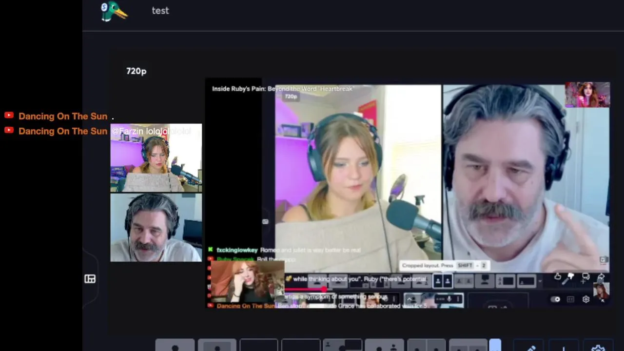624x351 pixels.
Task: Click the share arrow icon in the embedded stream
Action: click(x=601, y=276)
